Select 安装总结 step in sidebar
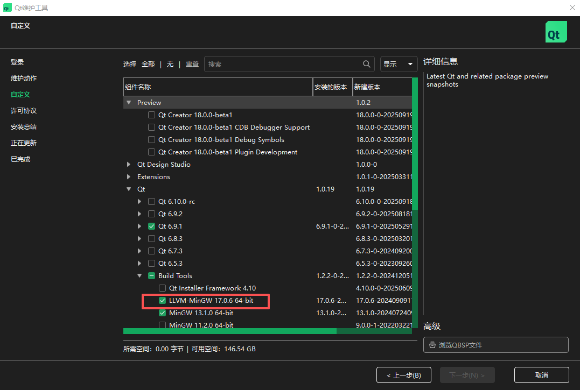The height and width of the screenshot is (390, 580). pyautogui.click(x=24, y=126)
